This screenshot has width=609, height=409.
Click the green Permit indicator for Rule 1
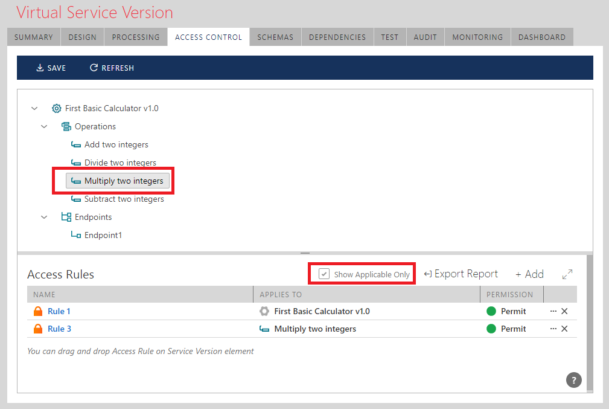[491, 312]
